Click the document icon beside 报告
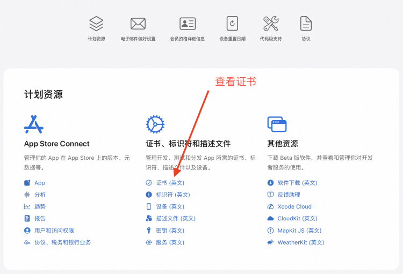403x274 pixels. click(27, 218)
